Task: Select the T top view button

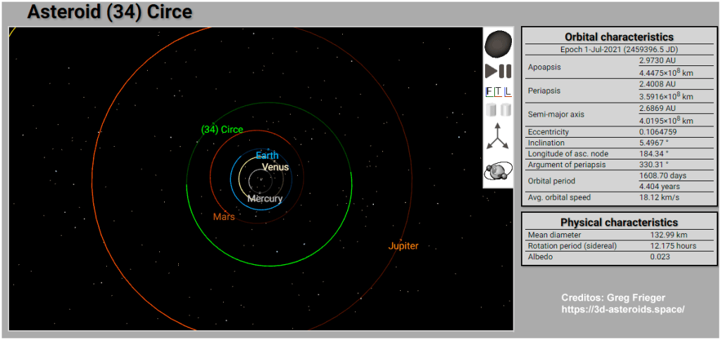Action: coord(499,91)
